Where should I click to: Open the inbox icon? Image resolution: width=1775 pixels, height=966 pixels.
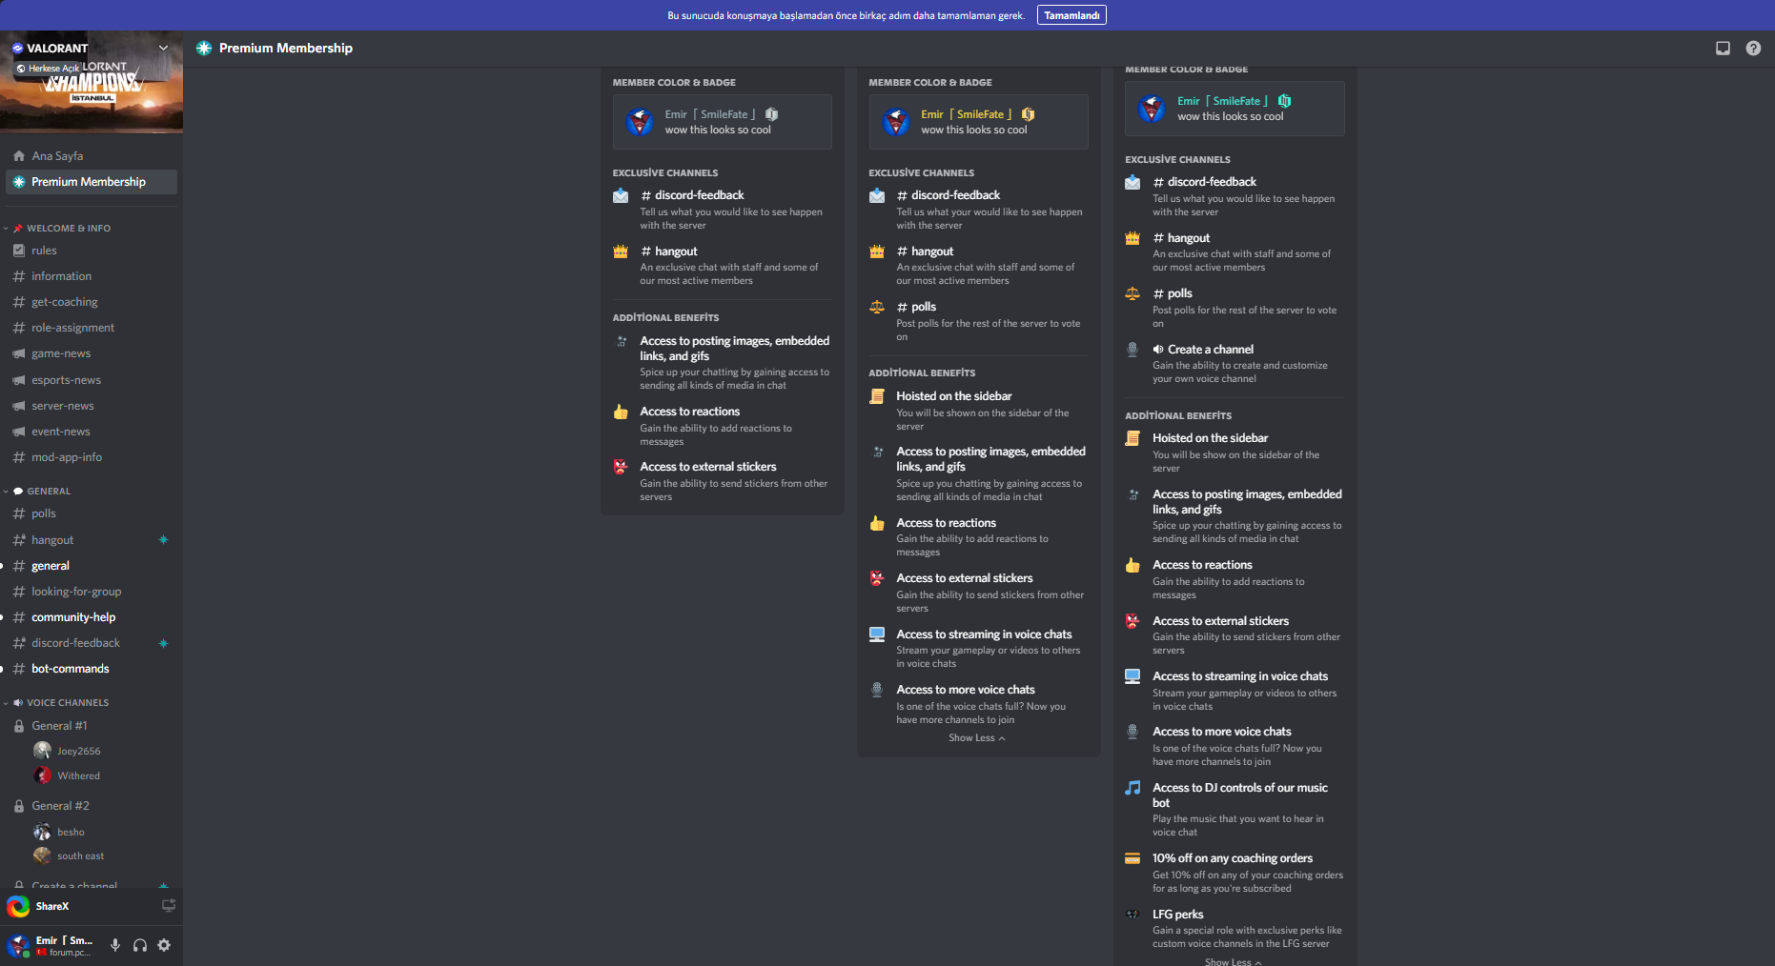pyautogui.click(x=1723, y=49)
